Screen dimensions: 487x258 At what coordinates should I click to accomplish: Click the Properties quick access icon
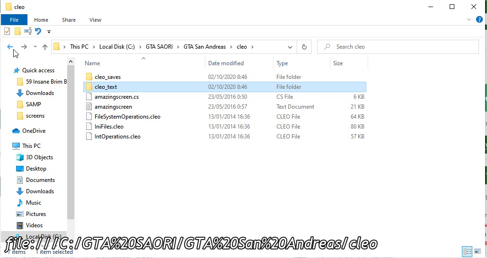tap(7, 31)
